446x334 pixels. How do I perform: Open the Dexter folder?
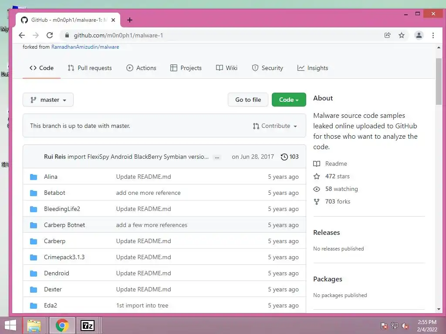pyautogui.click(x=53, y=289)
